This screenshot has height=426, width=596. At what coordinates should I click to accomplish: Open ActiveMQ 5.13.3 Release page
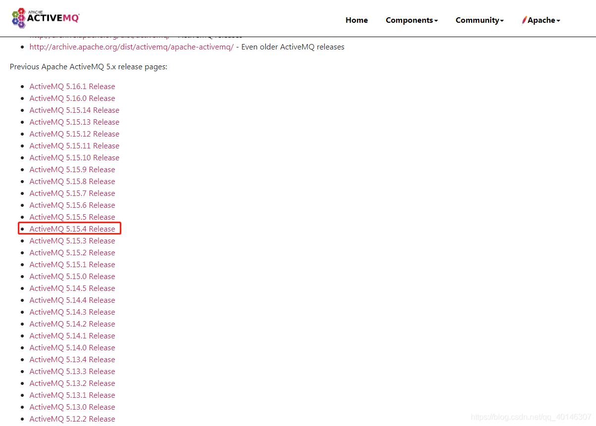click(72, 372)
